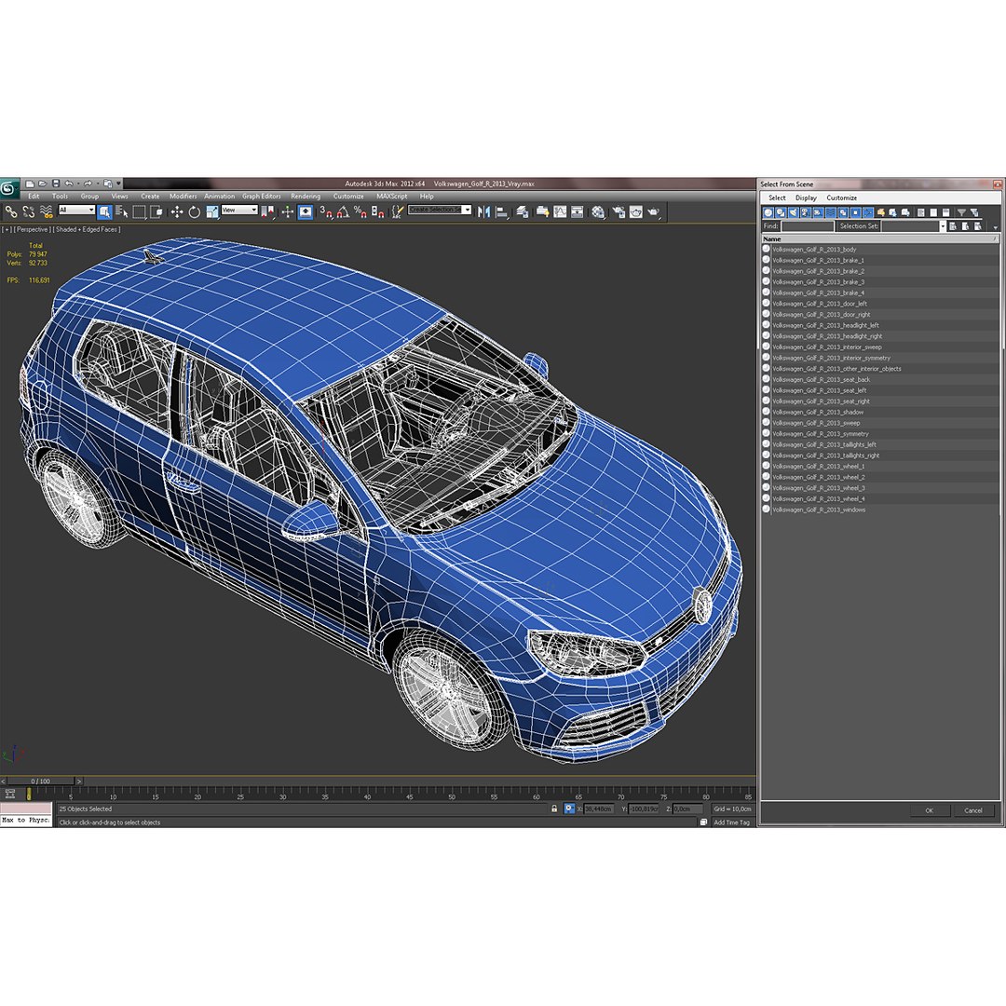Open the reference coordinate 'View' dropdown
Viewport: 1006px width, 1006px height.
pos(239,210)
